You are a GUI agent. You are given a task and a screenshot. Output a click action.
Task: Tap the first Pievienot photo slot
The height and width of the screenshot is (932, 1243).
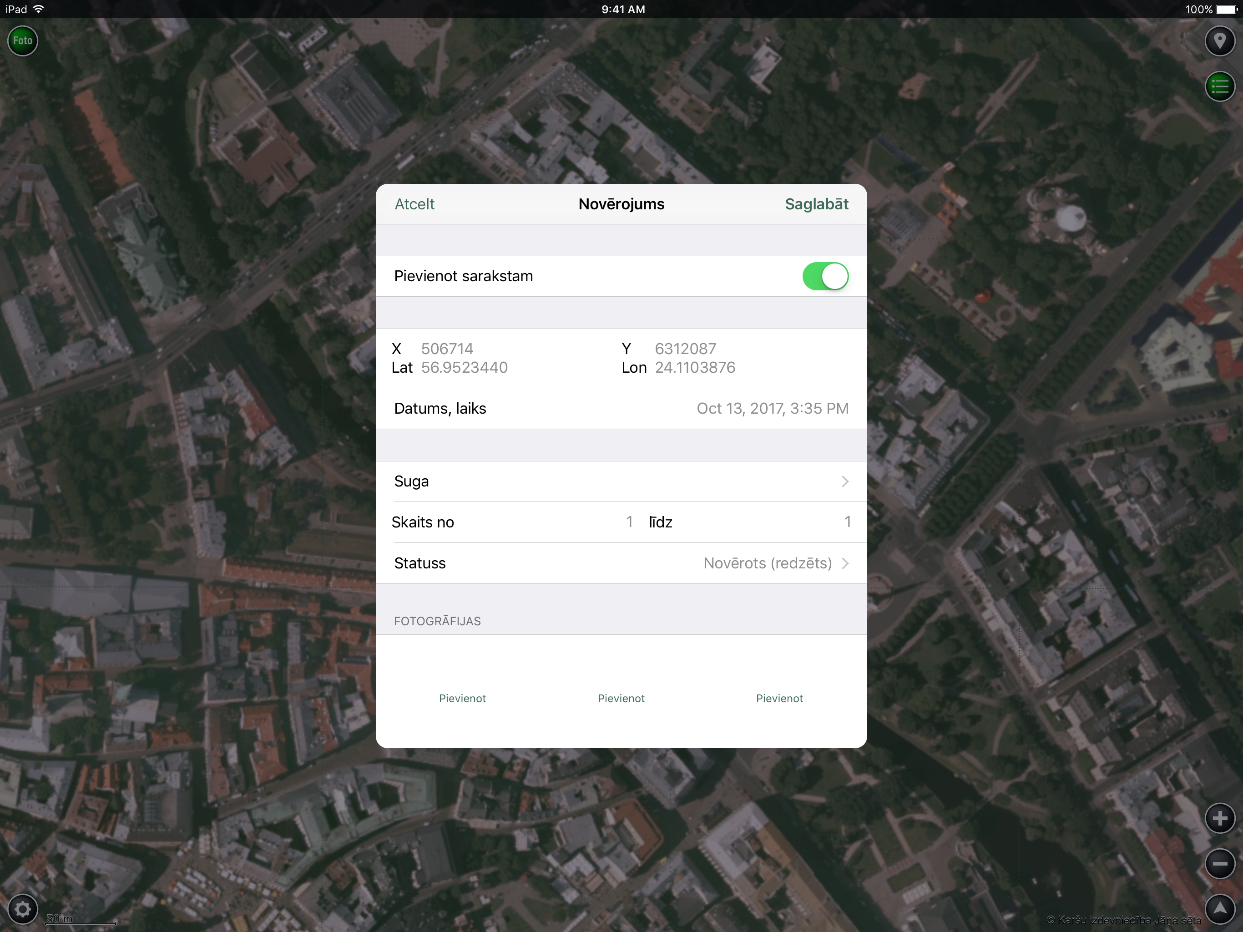pos(462,698)
